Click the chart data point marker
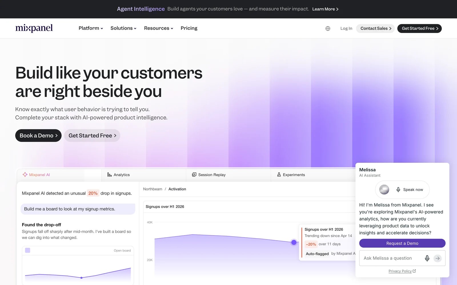Viewport: 457px width, 285px height. (x=294, y=242)
